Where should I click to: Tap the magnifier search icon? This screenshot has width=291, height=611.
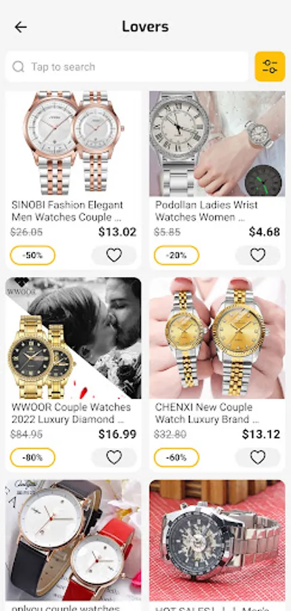[x=18, y=67]
